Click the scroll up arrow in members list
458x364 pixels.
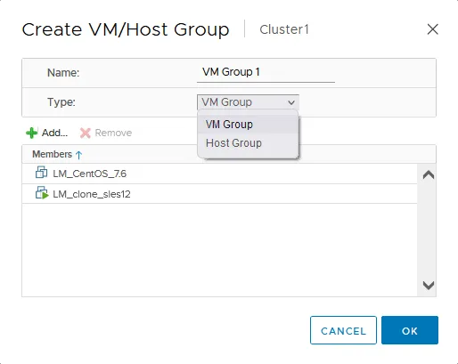pyautogui.click(x=429, y=175)
